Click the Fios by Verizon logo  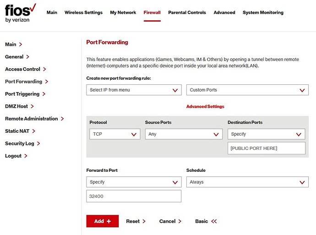(x=20, y=13)
